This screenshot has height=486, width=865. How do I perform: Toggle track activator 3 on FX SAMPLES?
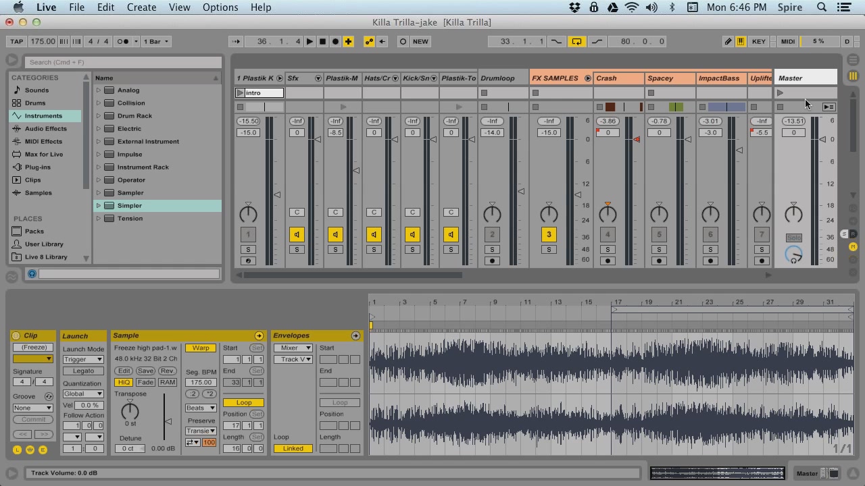click(549, 234)
